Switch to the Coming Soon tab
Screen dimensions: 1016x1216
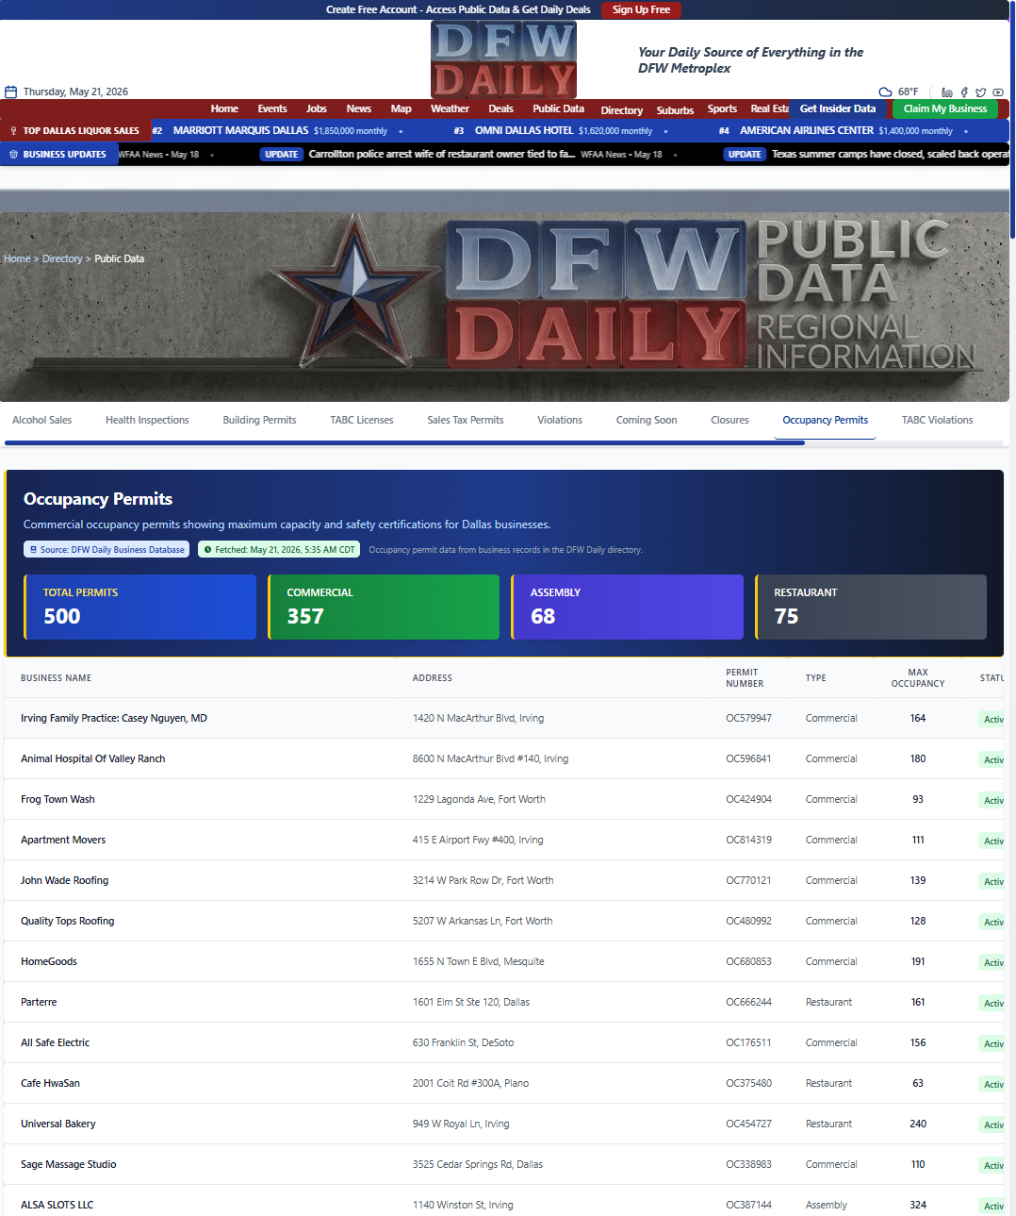click(x=647, y=420)
